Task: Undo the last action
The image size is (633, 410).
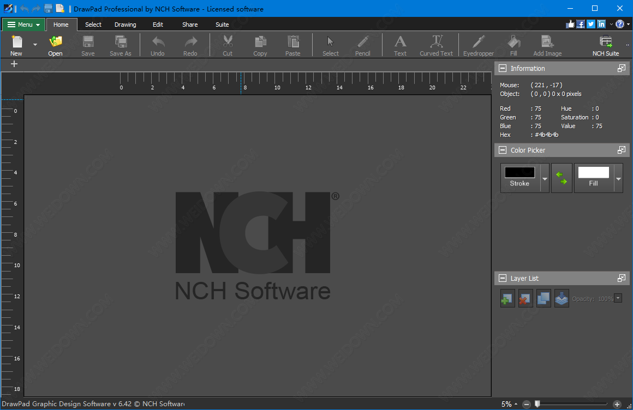Action: point(158,45)
